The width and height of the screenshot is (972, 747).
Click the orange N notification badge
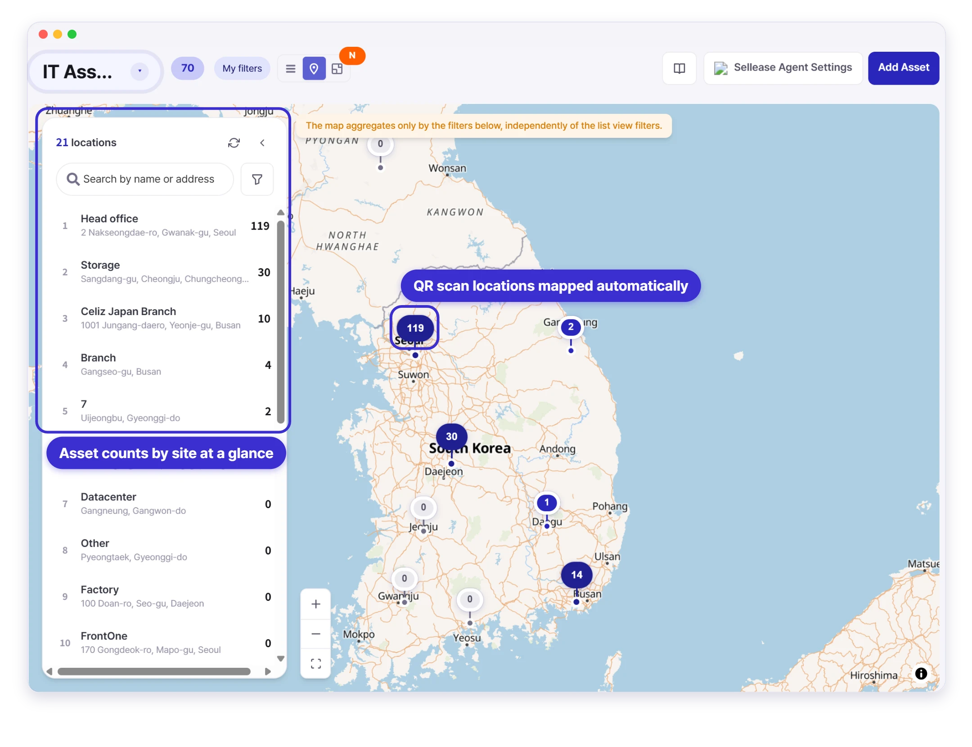pyautogui.click(x=352, y=55)
